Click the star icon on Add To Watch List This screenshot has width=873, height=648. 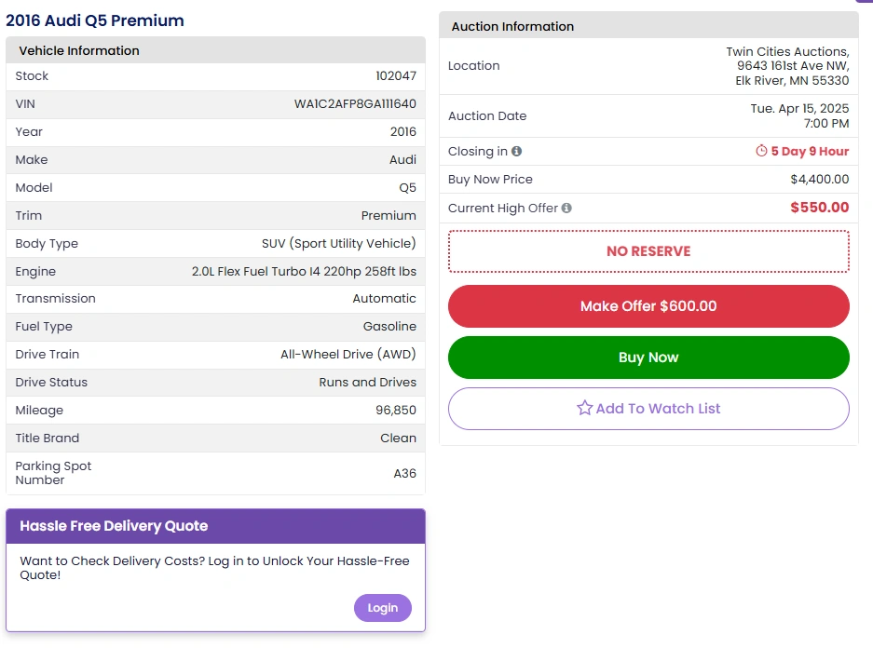(584, 408)
